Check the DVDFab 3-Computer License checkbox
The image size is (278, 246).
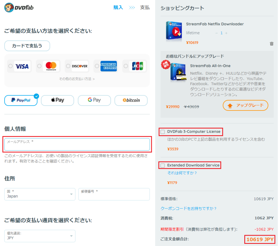tap(163, 132)
